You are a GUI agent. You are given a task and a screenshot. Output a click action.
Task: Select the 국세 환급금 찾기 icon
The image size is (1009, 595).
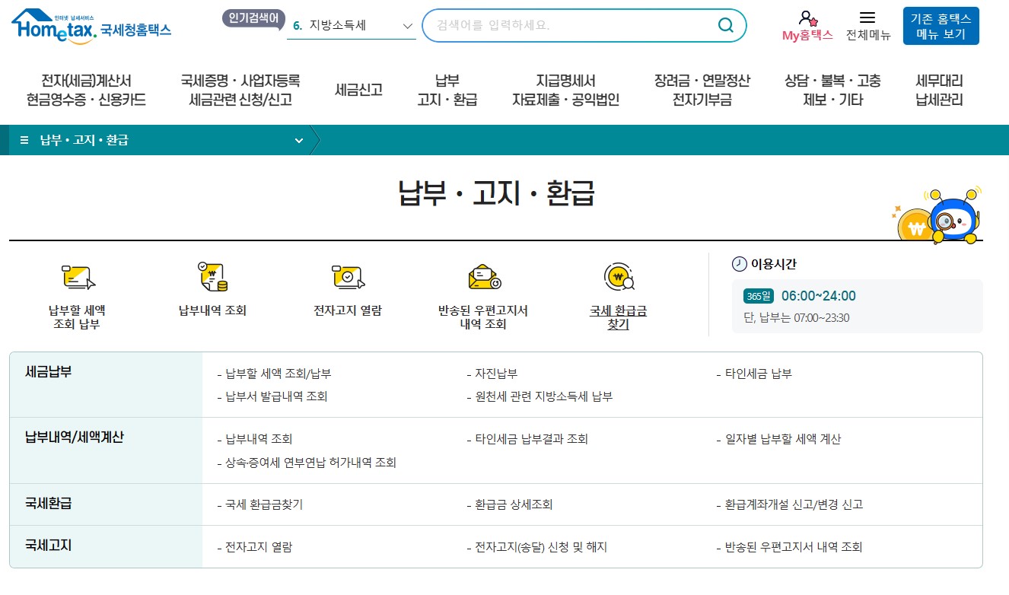tap(618, 276)
